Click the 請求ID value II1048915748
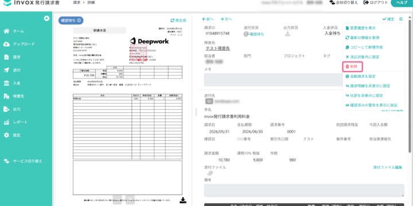This screenshot has height=206, width=413. (x=217, y=34)
